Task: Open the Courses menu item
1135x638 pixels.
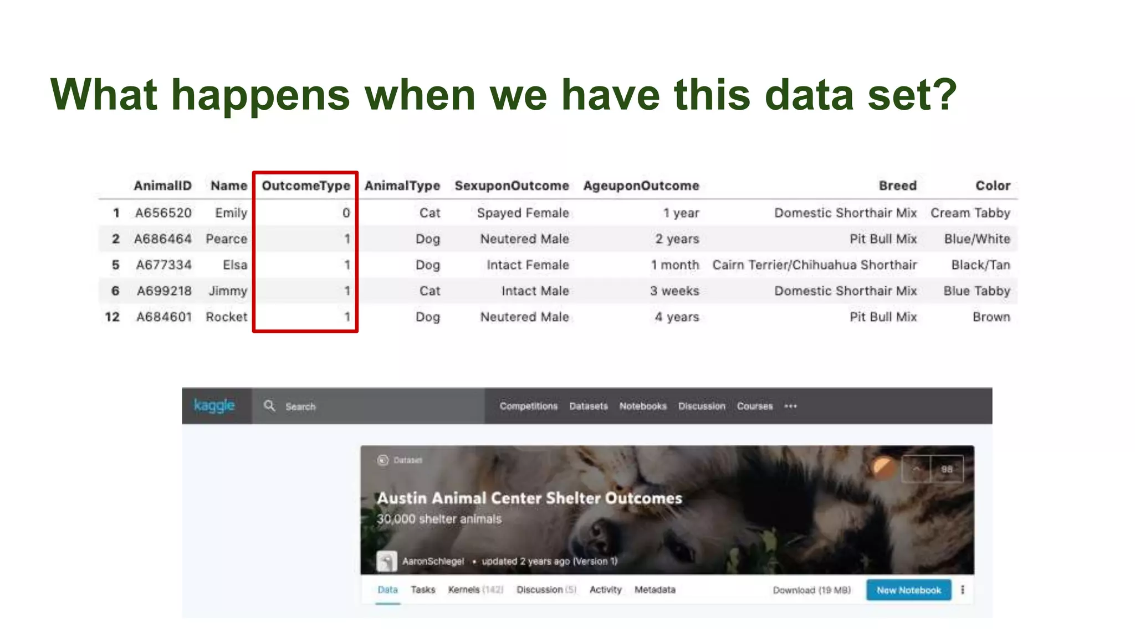Action: click(x=754, y=406)
